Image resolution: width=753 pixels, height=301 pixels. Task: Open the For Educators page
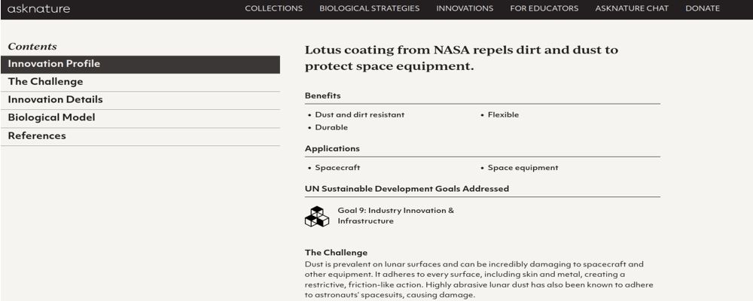544,9
